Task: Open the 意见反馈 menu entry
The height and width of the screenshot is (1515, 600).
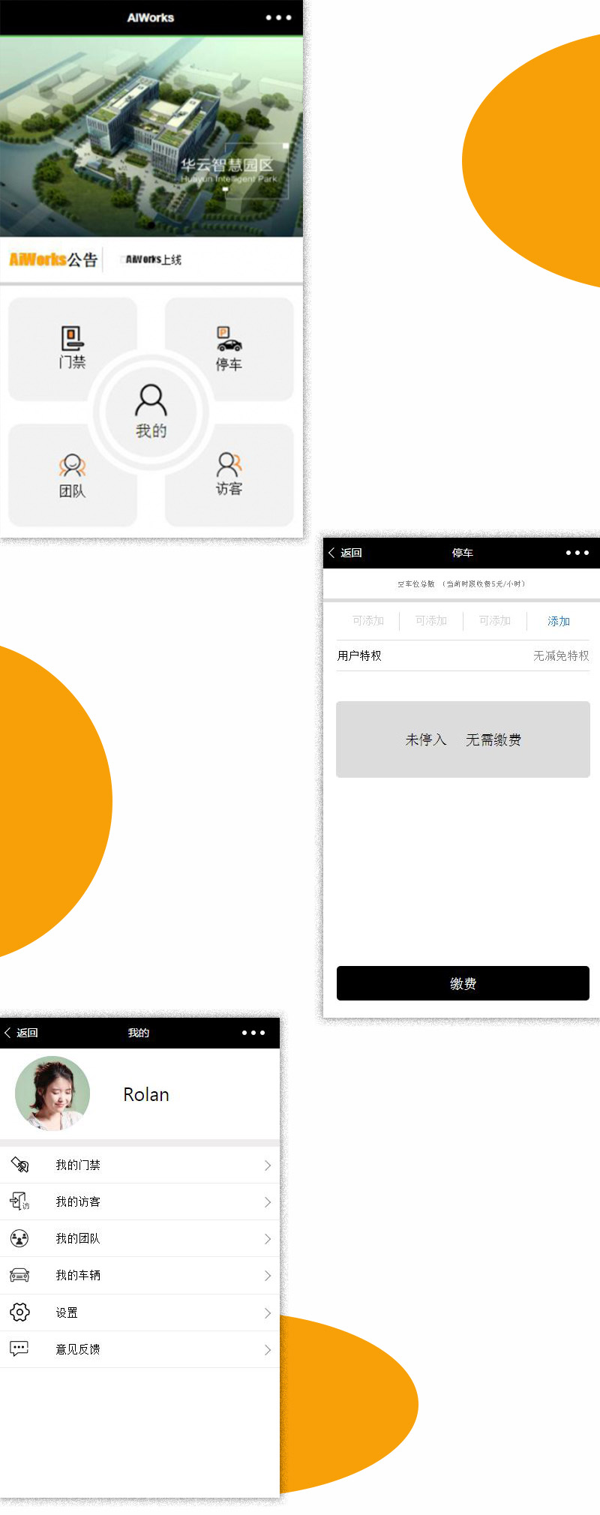Action: [139, 1349]
